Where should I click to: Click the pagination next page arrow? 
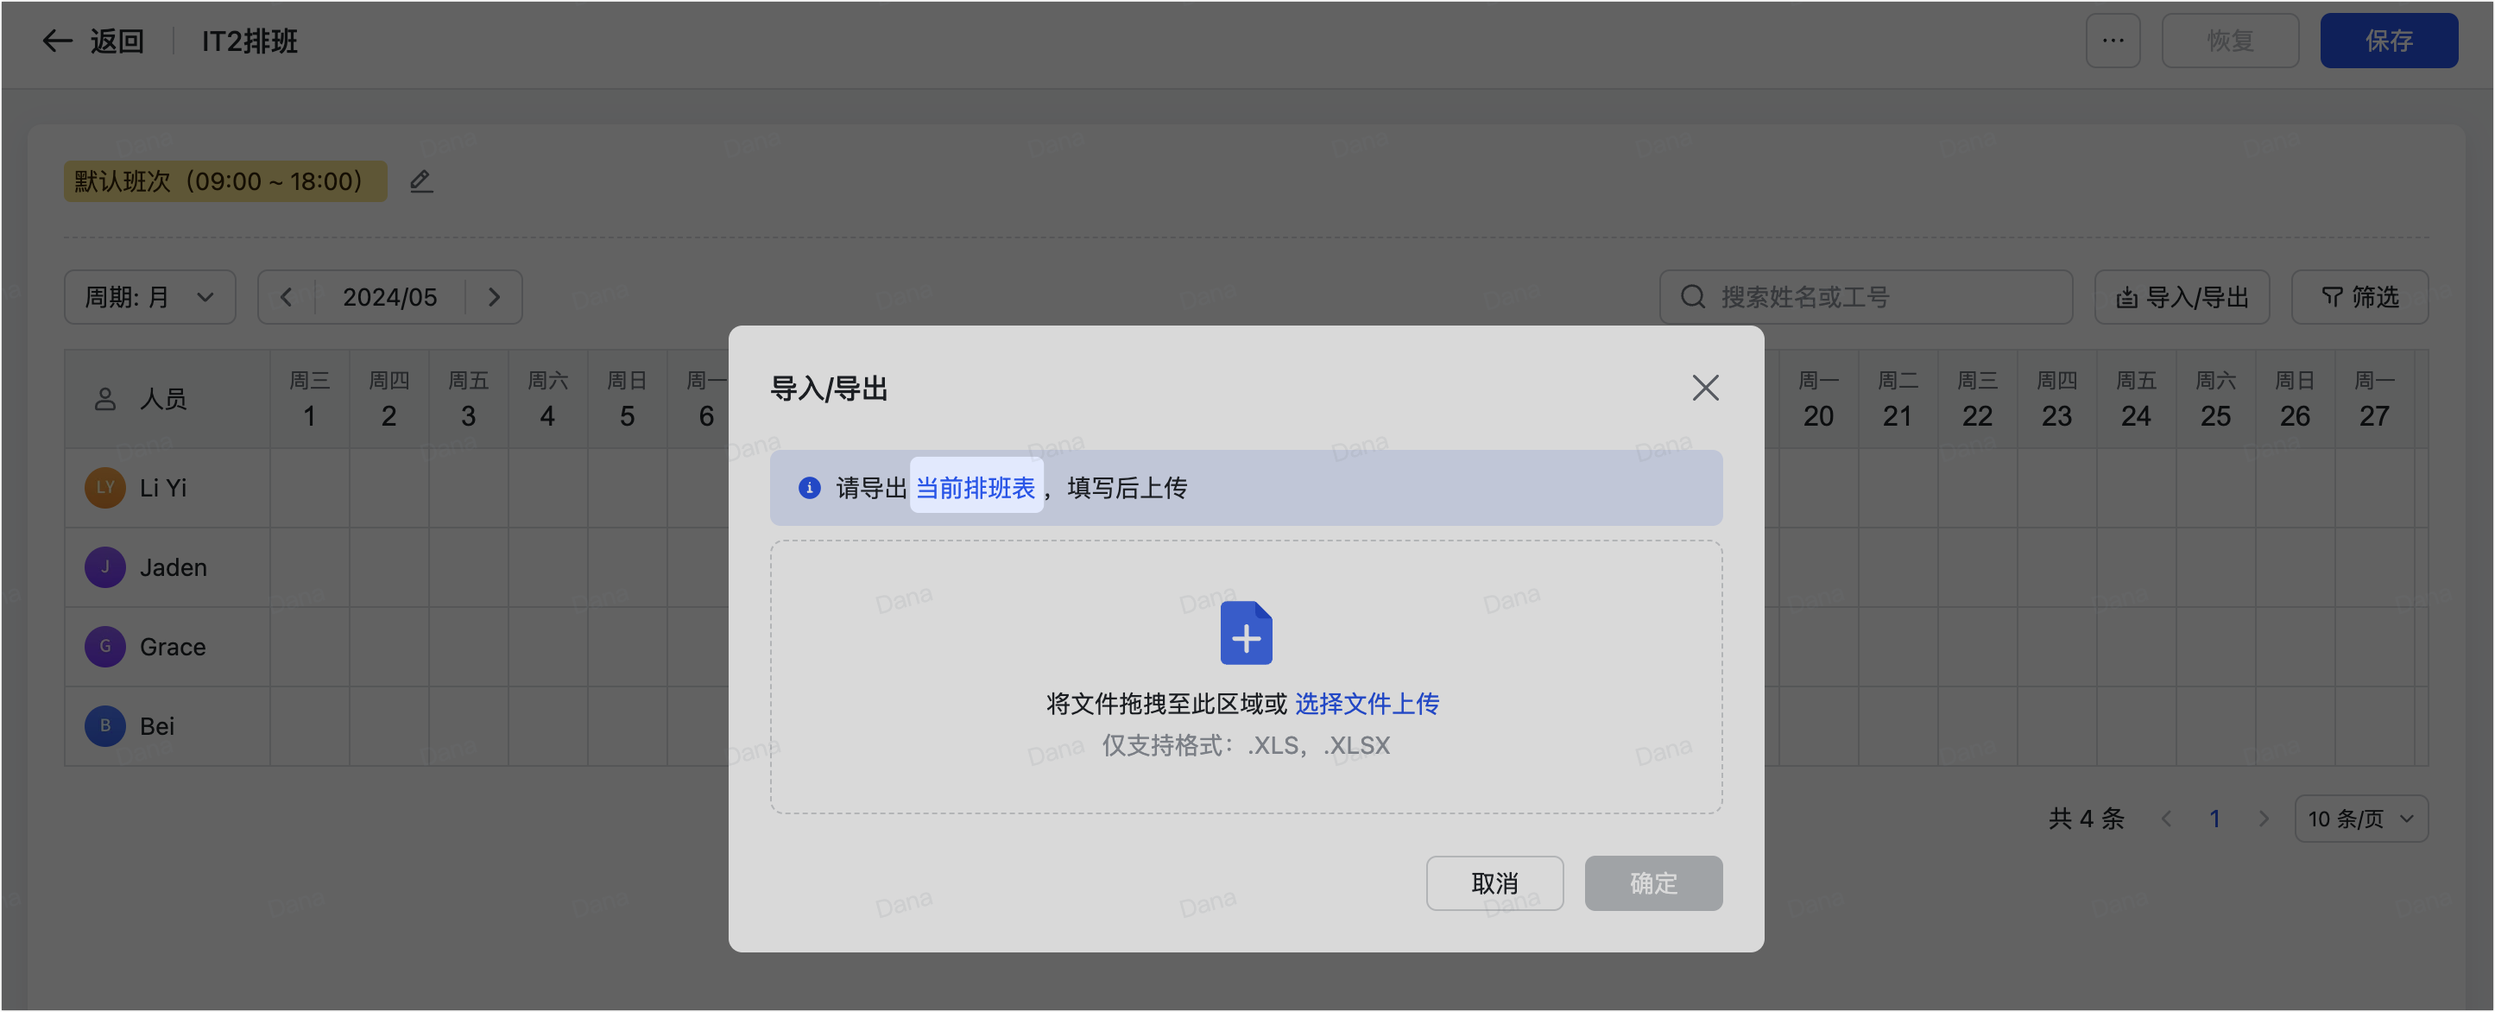click(2263, 819)
